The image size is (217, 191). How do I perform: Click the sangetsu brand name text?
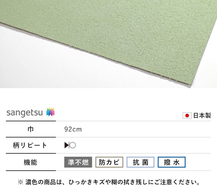25,113
